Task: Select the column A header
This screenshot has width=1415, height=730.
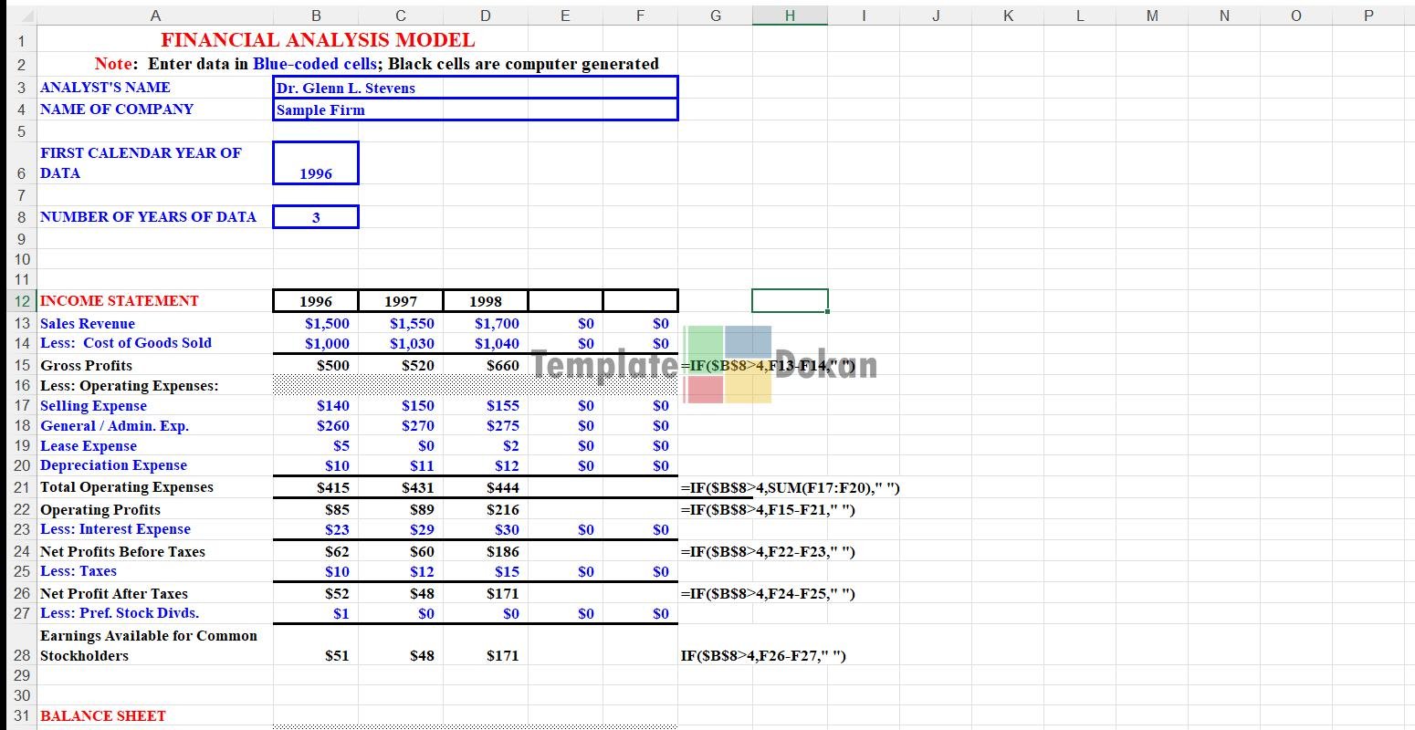Action: tap(155, 16)
